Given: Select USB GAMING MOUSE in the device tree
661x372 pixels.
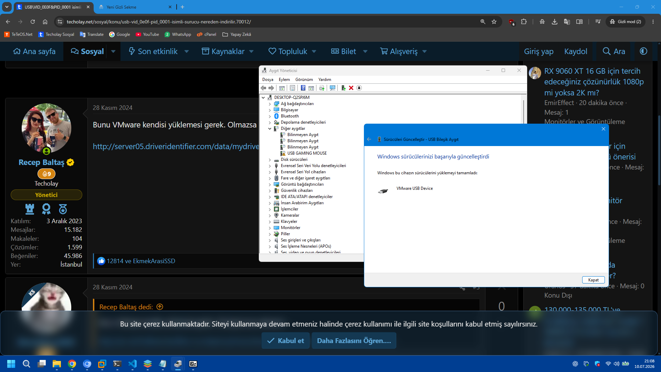Looking at the screenshot, I should coord(307,153).
